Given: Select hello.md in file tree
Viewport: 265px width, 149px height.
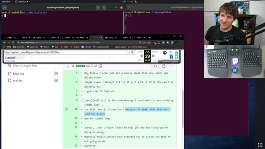Looking at the screenshot, I should point(18,74).
